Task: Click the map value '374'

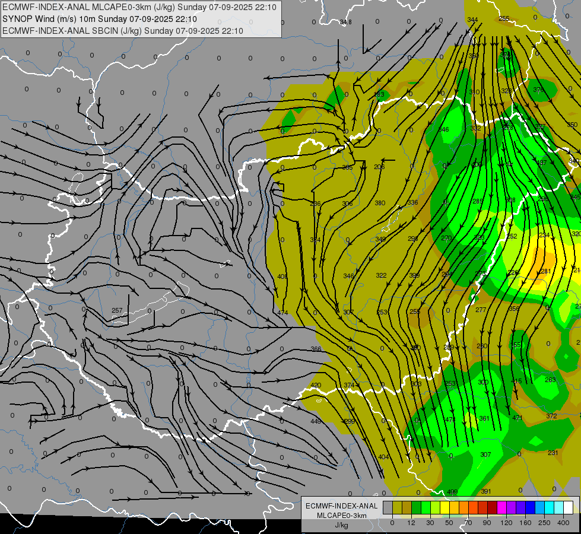Action: (x=349, y=385)
